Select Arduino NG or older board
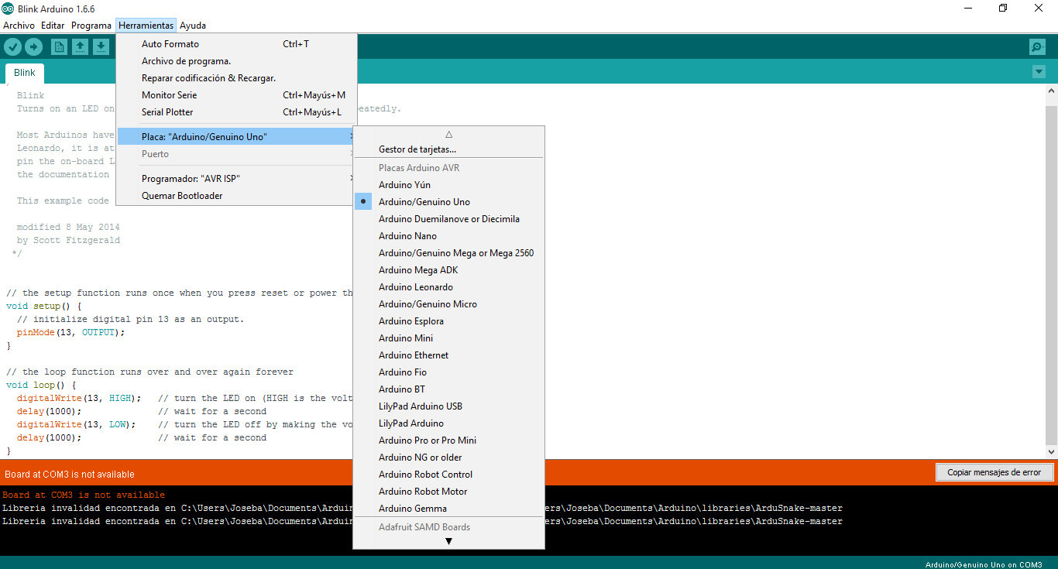 448,458
